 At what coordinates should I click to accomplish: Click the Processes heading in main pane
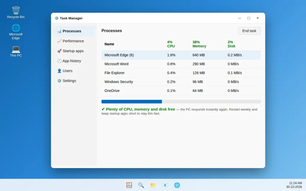[112, 31]
